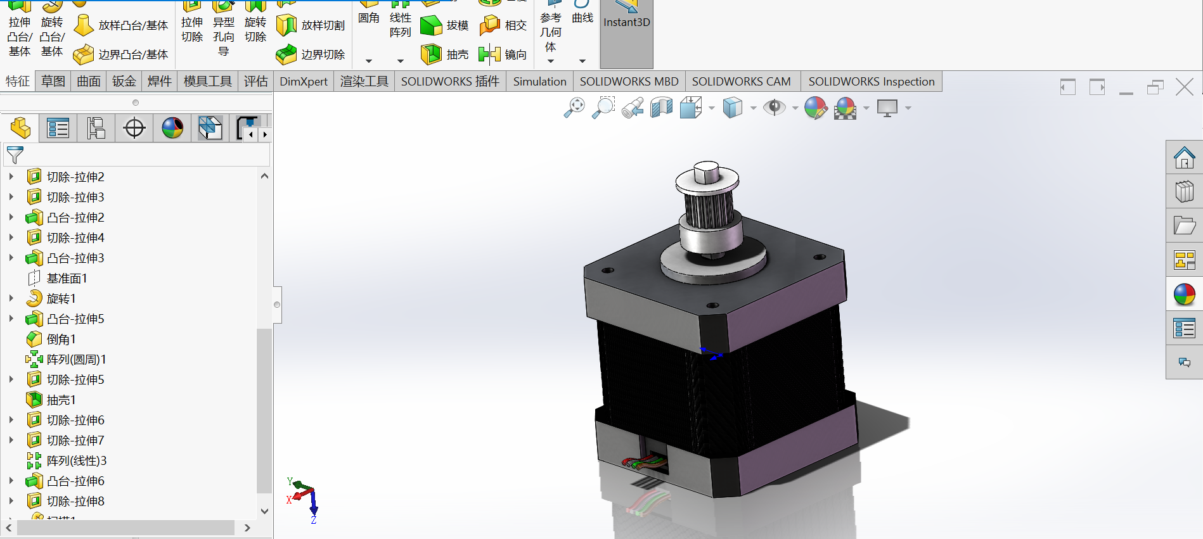Expand the 切除-拉伸6 feature node

11,420
